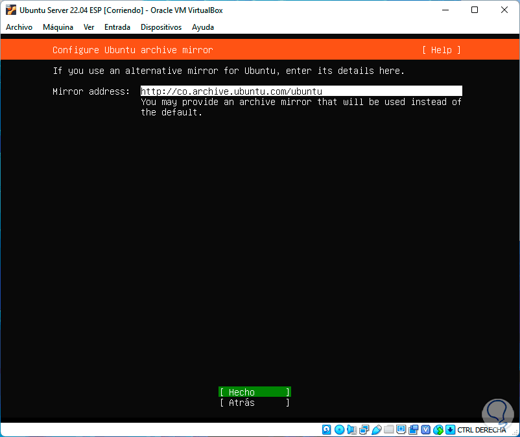
Task: Go back with the Atrás button
Action: 255,403
